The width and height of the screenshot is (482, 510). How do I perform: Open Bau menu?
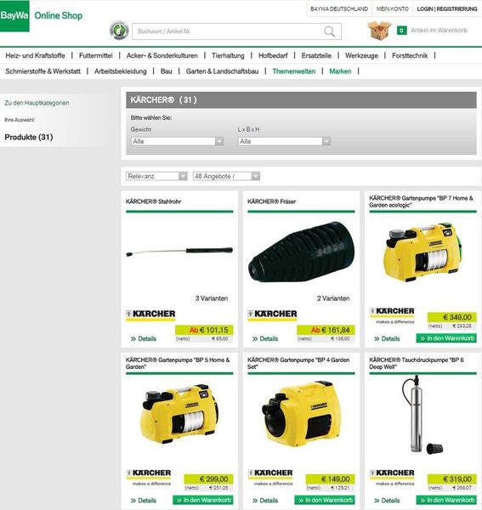pyautogui.click(x=167, y=71)
